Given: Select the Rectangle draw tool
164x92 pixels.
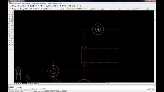Looking at the screenshot, I should [x=9, y=23].
